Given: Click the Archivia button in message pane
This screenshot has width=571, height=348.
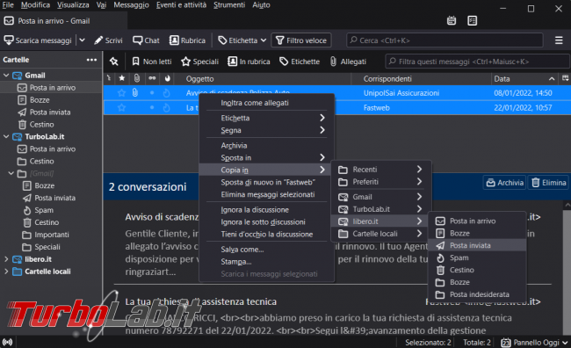Looking at the screenshot, I should coord(505,183).
